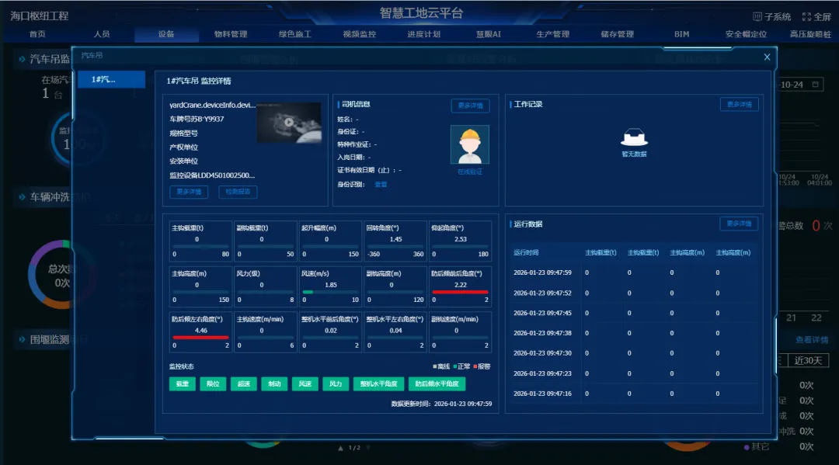Screen dimensions: 839x465
Task: Click the 运行时间 column header
Action: pyautogui.click(x=526, y=253)
